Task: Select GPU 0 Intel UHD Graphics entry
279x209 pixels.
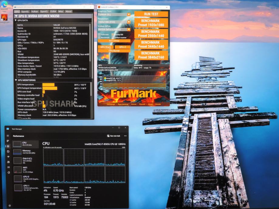Action: click(26, 179)
